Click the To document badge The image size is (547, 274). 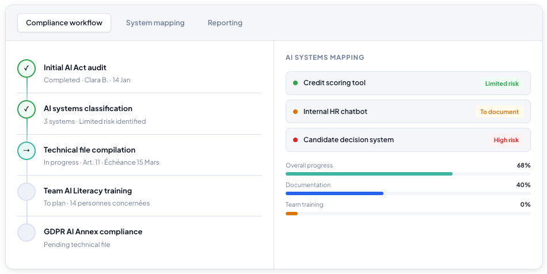pos(499,112)
